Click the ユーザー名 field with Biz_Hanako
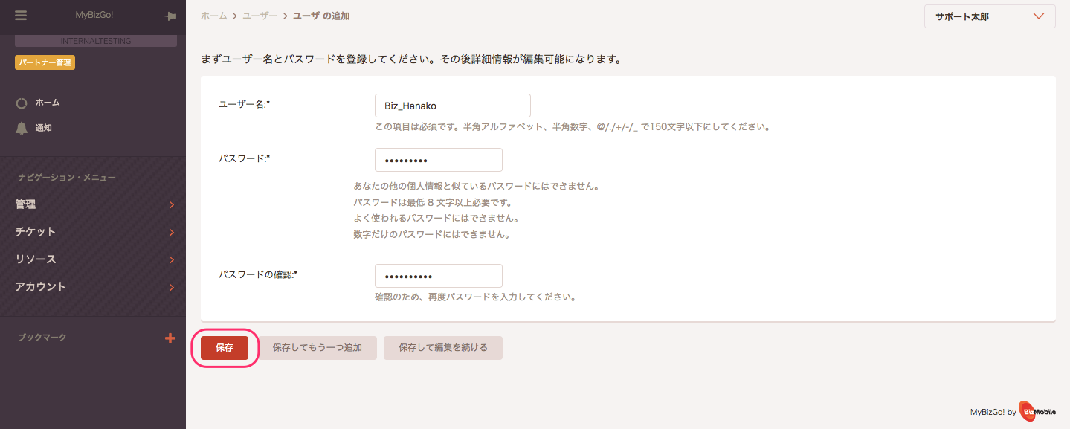Screen dimensions: 1070x429 tap(453, 106)
